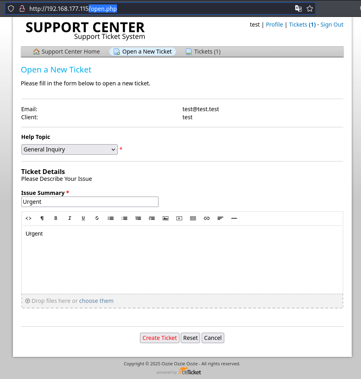Focus the Issue Summary text field
The height and width of the screenshot is (379, 361).
90,202
